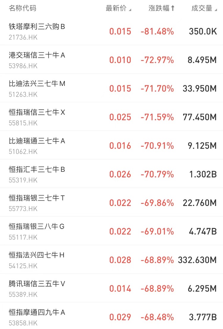Sort by the 最新价 header label

(x=116, y=8)
